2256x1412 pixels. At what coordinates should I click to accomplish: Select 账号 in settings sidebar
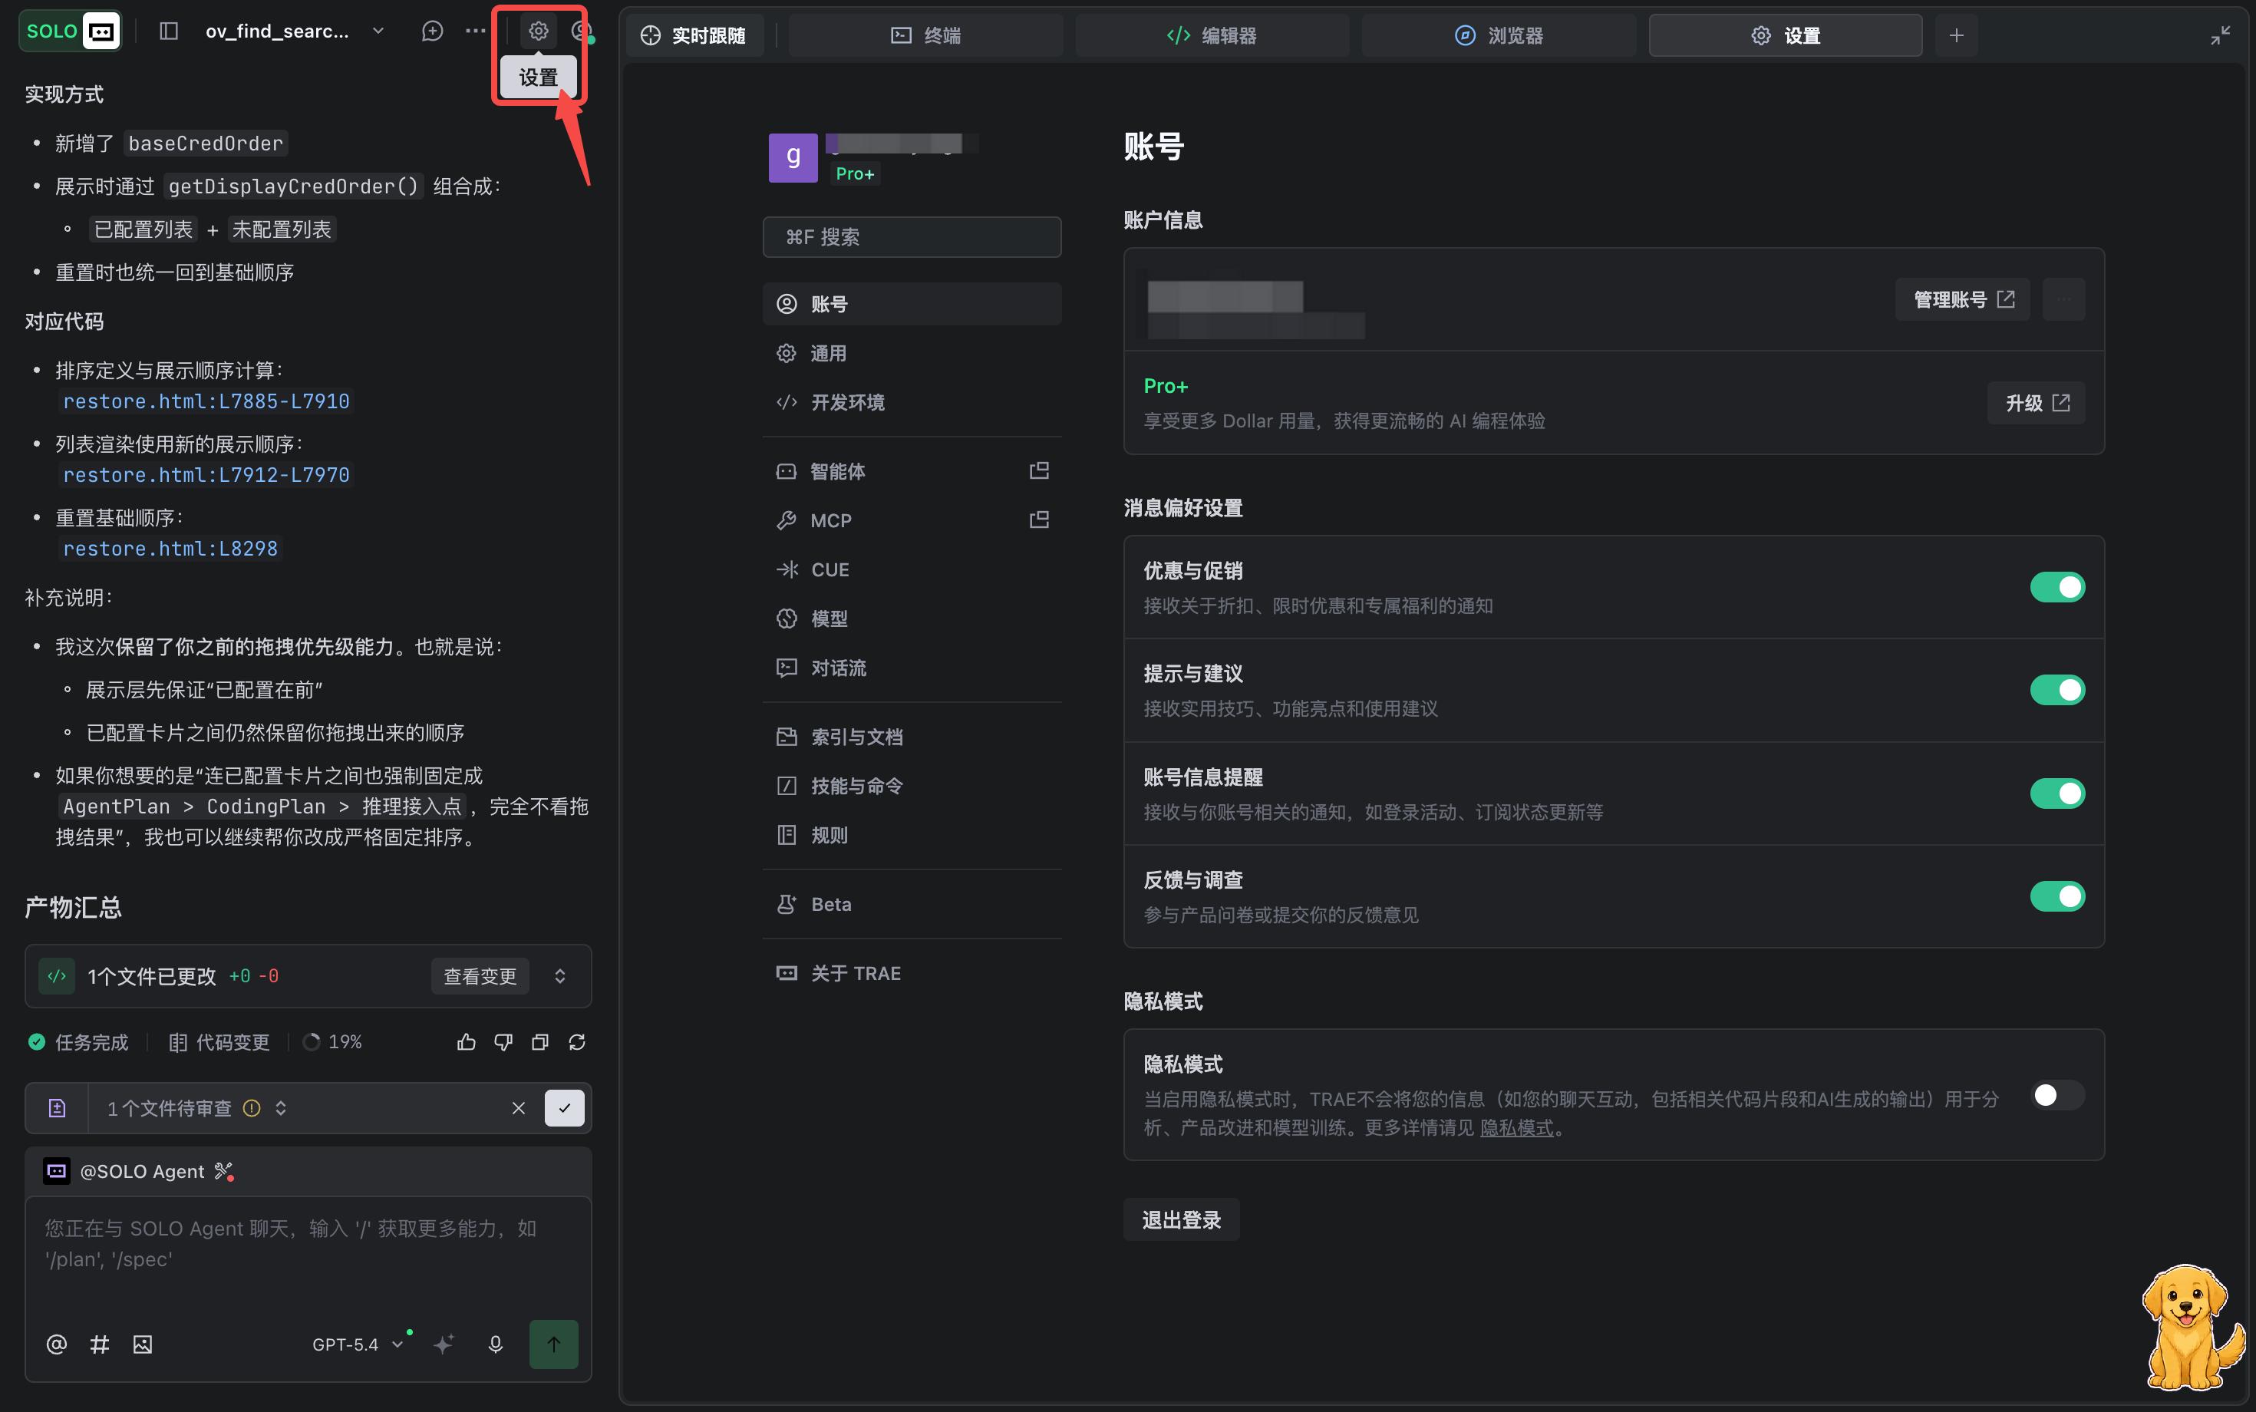[912, 305]
